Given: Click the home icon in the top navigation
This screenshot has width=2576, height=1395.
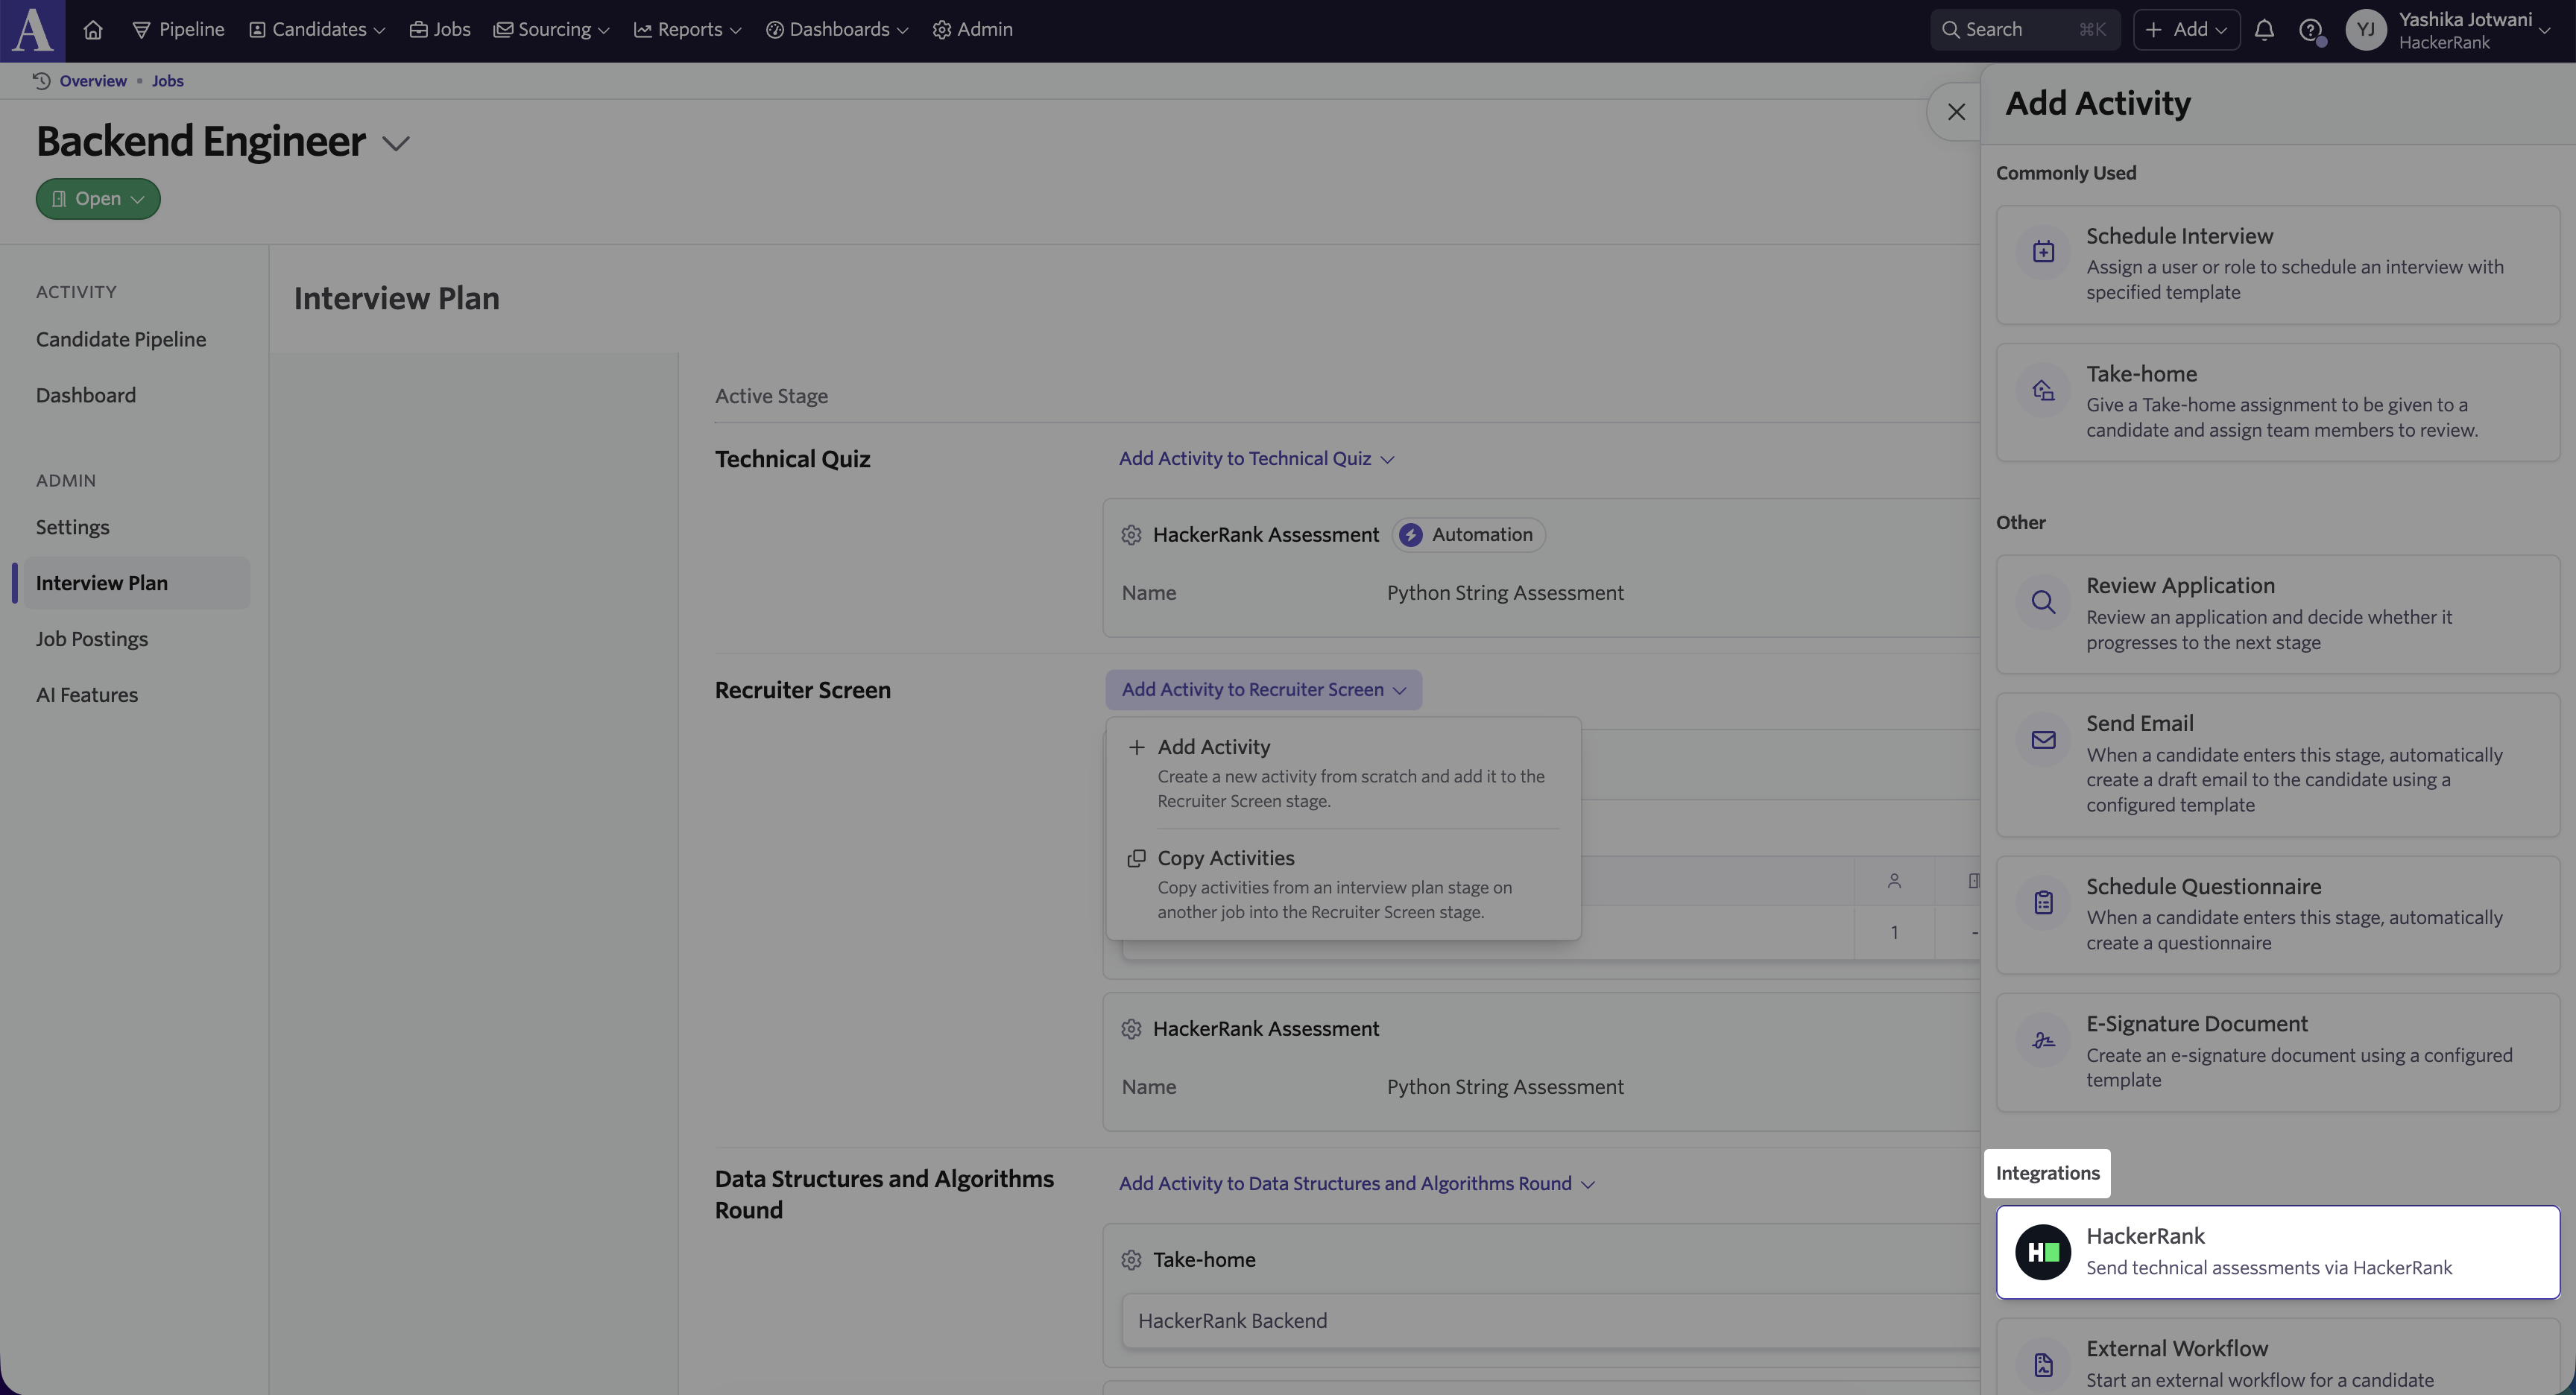Looking at the screenshot, I should pyautogui.click(x=93, y=30).
